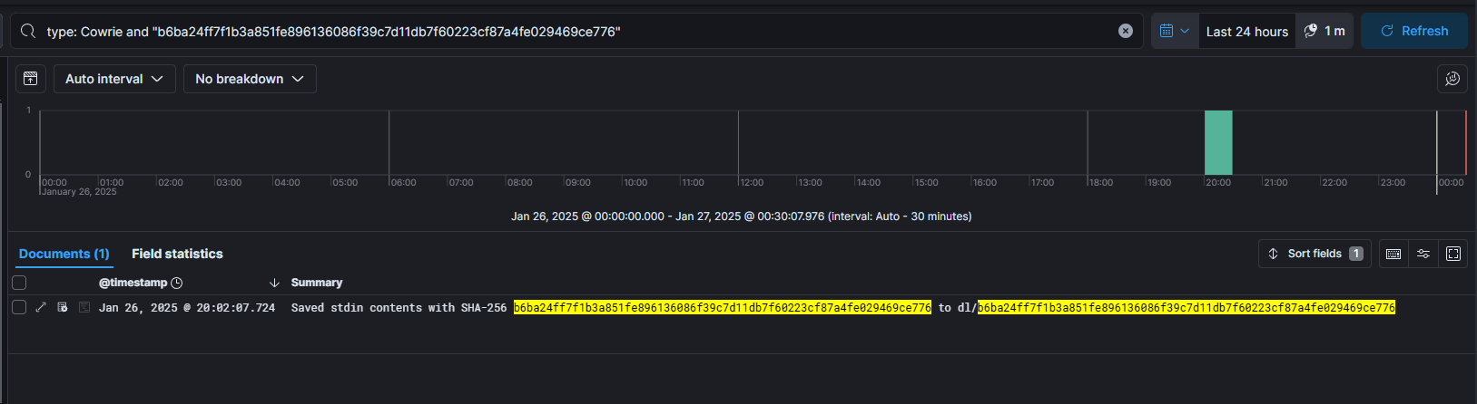Open the chart inspect icon at top right
The image size is (1477, 404).
(1452, 79)
